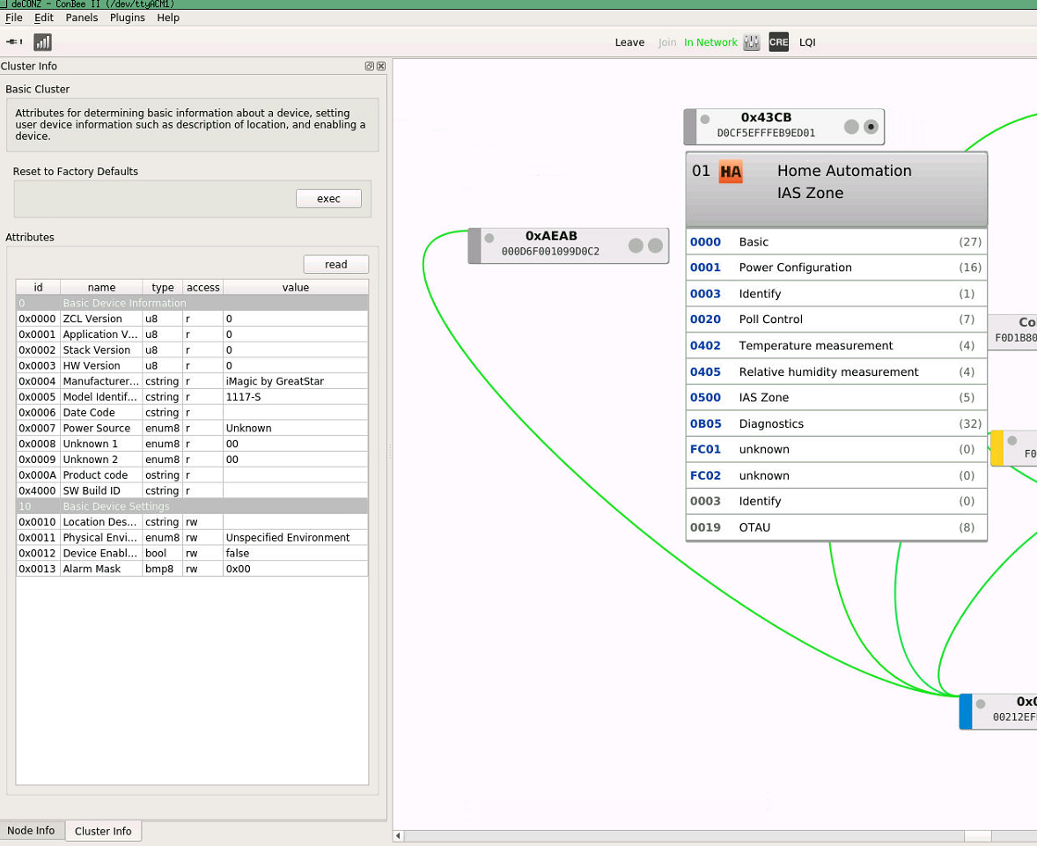Click the In Network status label
Image resolution: width=1037 pixels, height=846 pixels.
[x=710, y=42]
